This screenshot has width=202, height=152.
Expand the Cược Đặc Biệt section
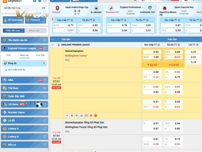24,96
